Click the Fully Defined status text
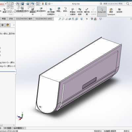Screen dimensions: 132x132 coord(98,131)
